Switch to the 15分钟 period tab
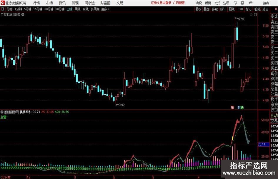 [38, 9]
